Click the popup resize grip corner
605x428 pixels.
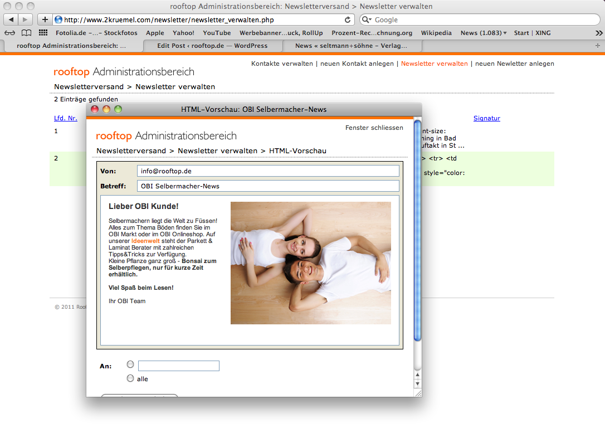point(418,393)
